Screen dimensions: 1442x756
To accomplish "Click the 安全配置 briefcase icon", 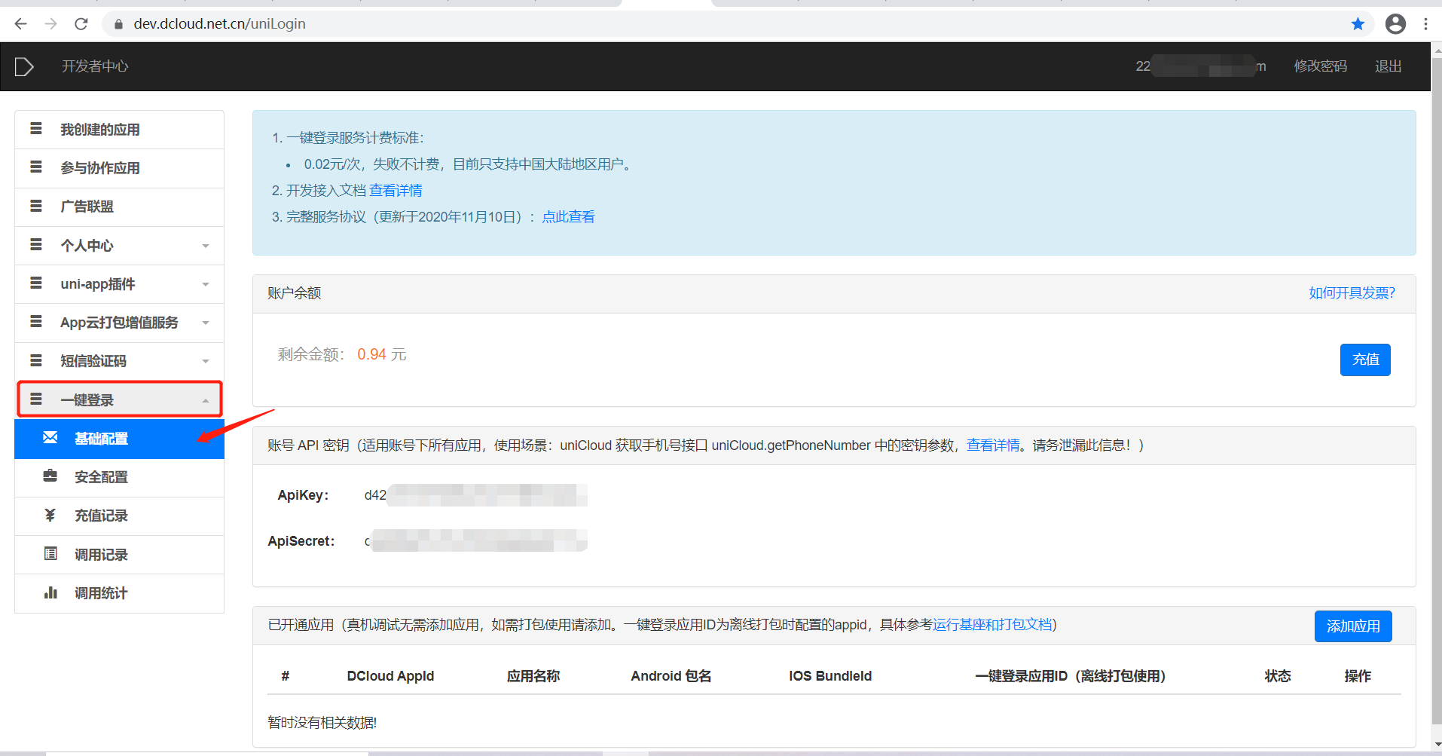I will pos(50,476).
